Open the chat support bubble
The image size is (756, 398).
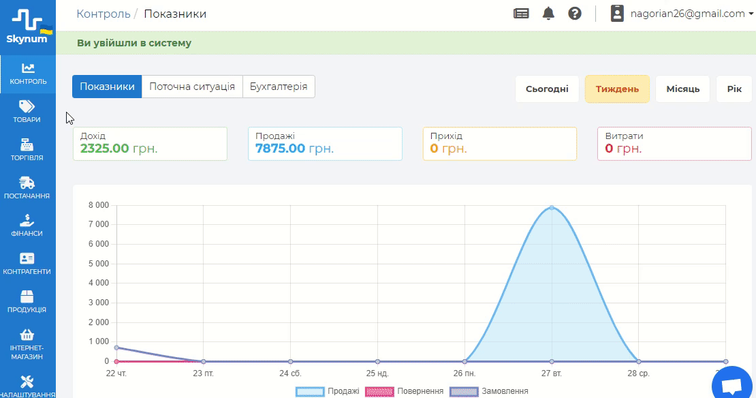coord(732,385)
